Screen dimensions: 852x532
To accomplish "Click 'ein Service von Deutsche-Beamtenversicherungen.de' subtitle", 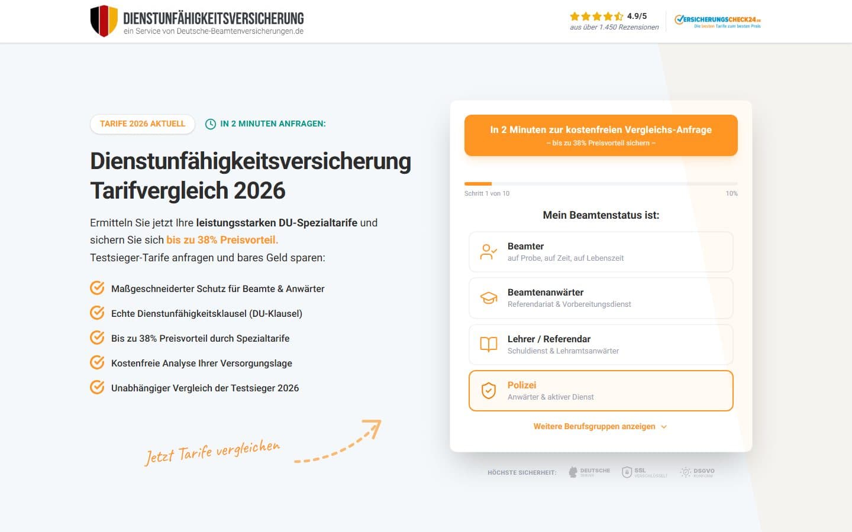I will pyautogui.click(x=214, y=31).
